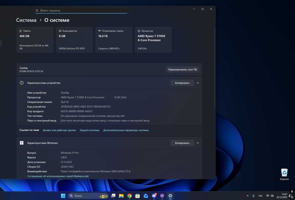295x200 pixels.
Task: Open the Microsoft services agreement link
Action: coord(58,176)
